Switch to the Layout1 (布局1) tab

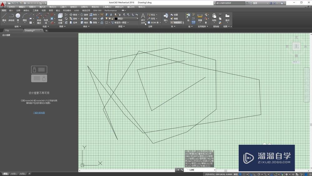14,174
